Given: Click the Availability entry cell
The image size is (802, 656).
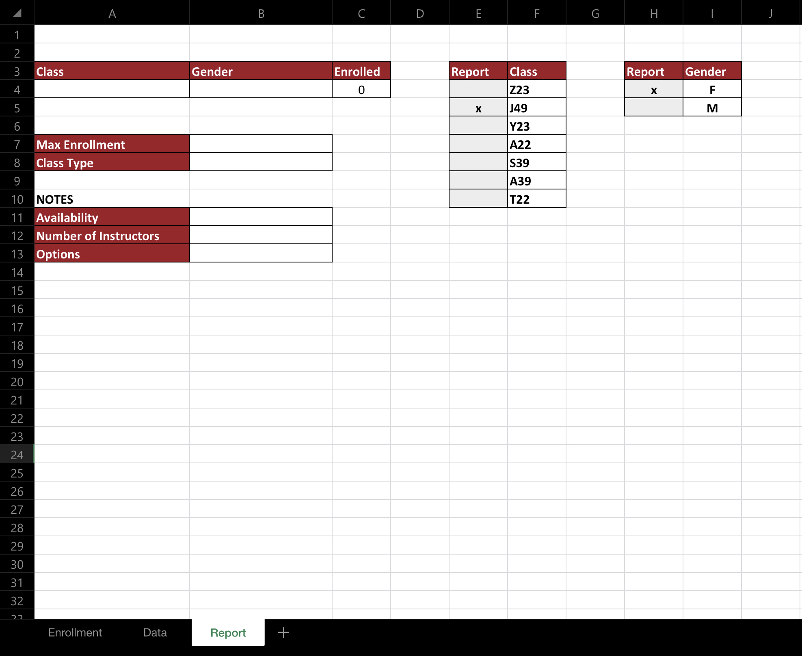Looking at the screenshot, I should pos(260,217).
